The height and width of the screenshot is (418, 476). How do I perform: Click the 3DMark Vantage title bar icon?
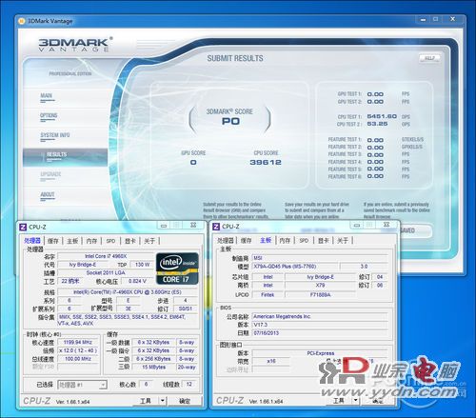tap(22, 21)
